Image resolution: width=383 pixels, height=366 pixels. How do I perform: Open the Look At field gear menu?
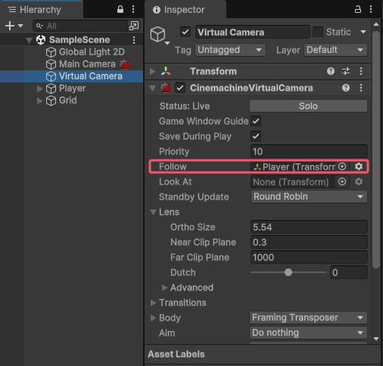pos(359,181)
